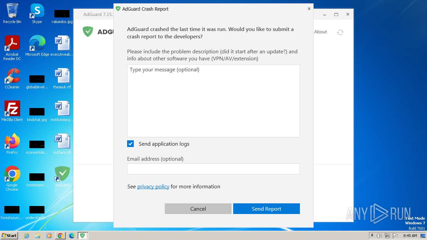Open Recycle Bin desktop icon
The height and width of the screenshot is (240, 427).
coord(12,13)
